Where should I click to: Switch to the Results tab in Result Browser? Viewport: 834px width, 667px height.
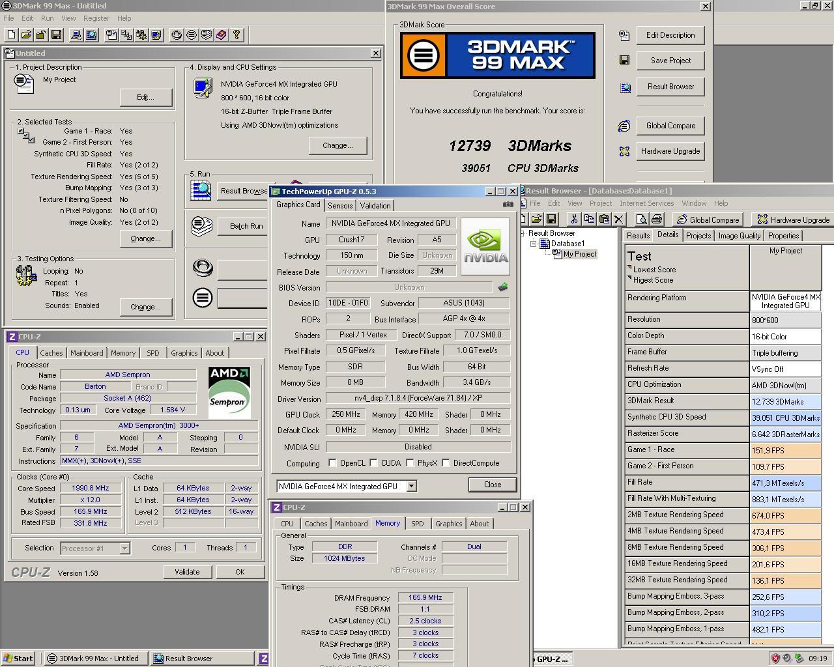point(638,236)
